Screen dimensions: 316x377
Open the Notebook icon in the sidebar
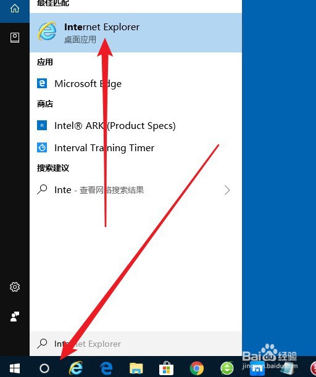pos(15,38)
